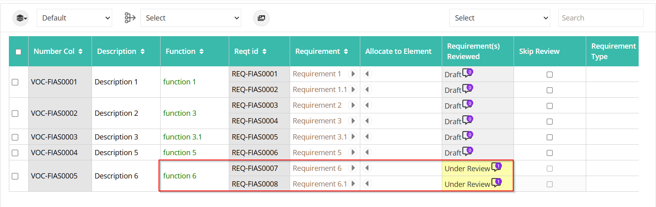Open comment bubble for REQ-FIAS0001 Draft
This screenshot has height=207, width=656.
click(x=468, y=73)
